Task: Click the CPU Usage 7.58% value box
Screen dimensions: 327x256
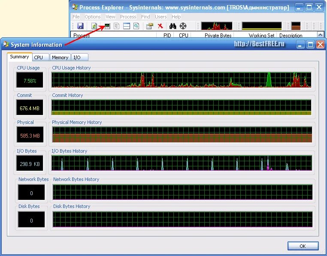Action: [30, 80]
